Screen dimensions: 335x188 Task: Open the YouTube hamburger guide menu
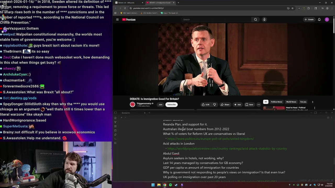coord(117,20)
